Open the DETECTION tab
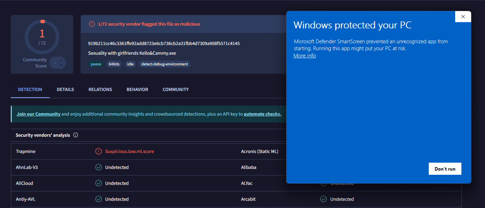 [30, 89]
